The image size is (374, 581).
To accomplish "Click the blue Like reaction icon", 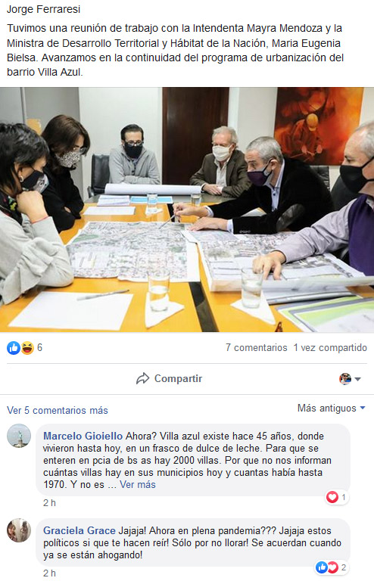I will pos(14,348).
